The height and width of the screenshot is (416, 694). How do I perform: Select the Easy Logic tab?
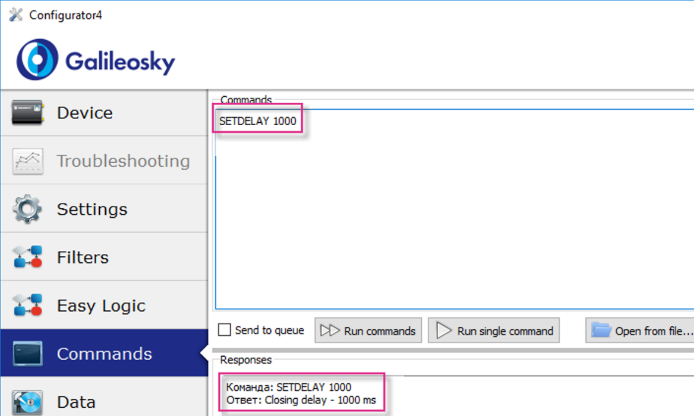pyautogui.click(x=101, y=306)
